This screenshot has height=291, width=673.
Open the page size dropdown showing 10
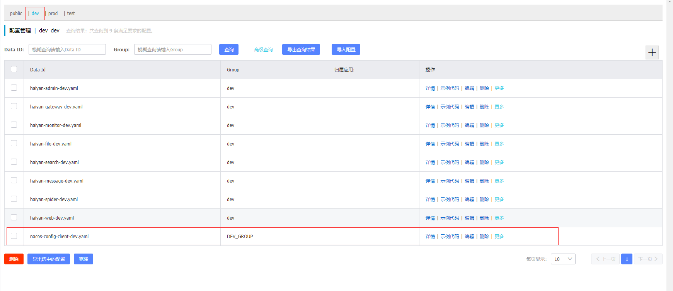[563, 259]
